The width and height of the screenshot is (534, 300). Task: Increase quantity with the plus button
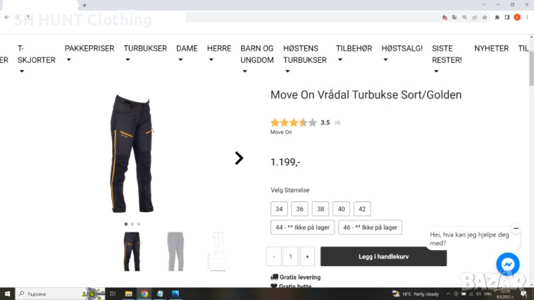pos(307,257)
